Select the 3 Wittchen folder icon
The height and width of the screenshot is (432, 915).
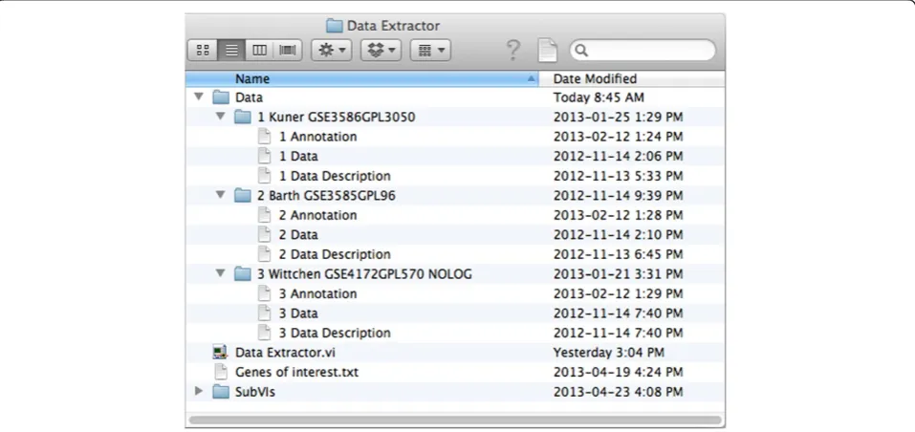pyautogui.click(x=243, y=274)
